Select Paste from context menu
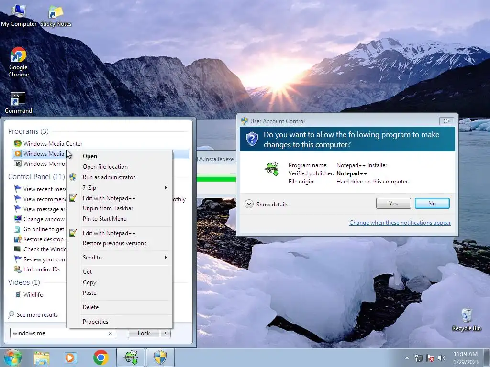 click(119, 293)
